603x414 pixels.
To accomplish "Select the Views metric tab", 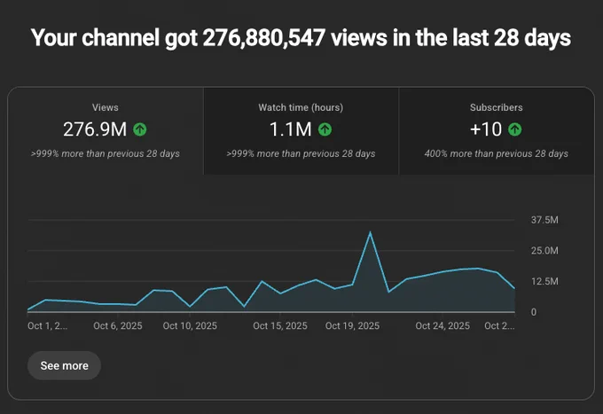I will coord(106,131).
